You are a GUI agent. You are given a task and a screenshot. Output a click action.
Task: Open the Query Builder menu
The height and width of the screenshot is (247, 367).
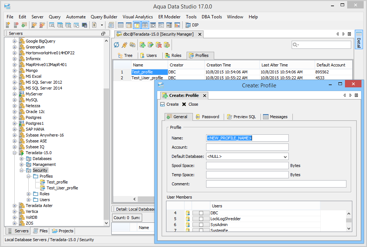click(x=104, y=17)
